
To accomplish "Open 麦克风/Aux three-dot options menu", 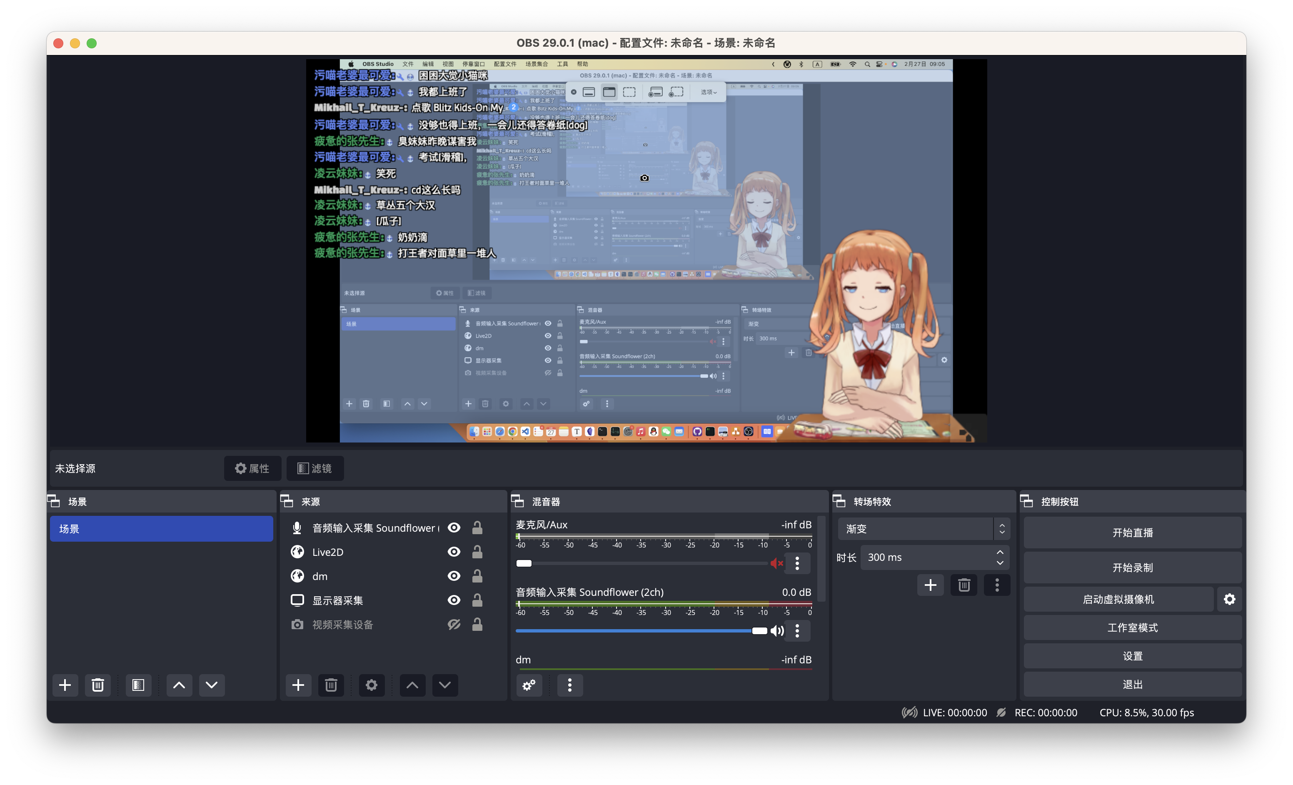I will (x=797, y=564).
